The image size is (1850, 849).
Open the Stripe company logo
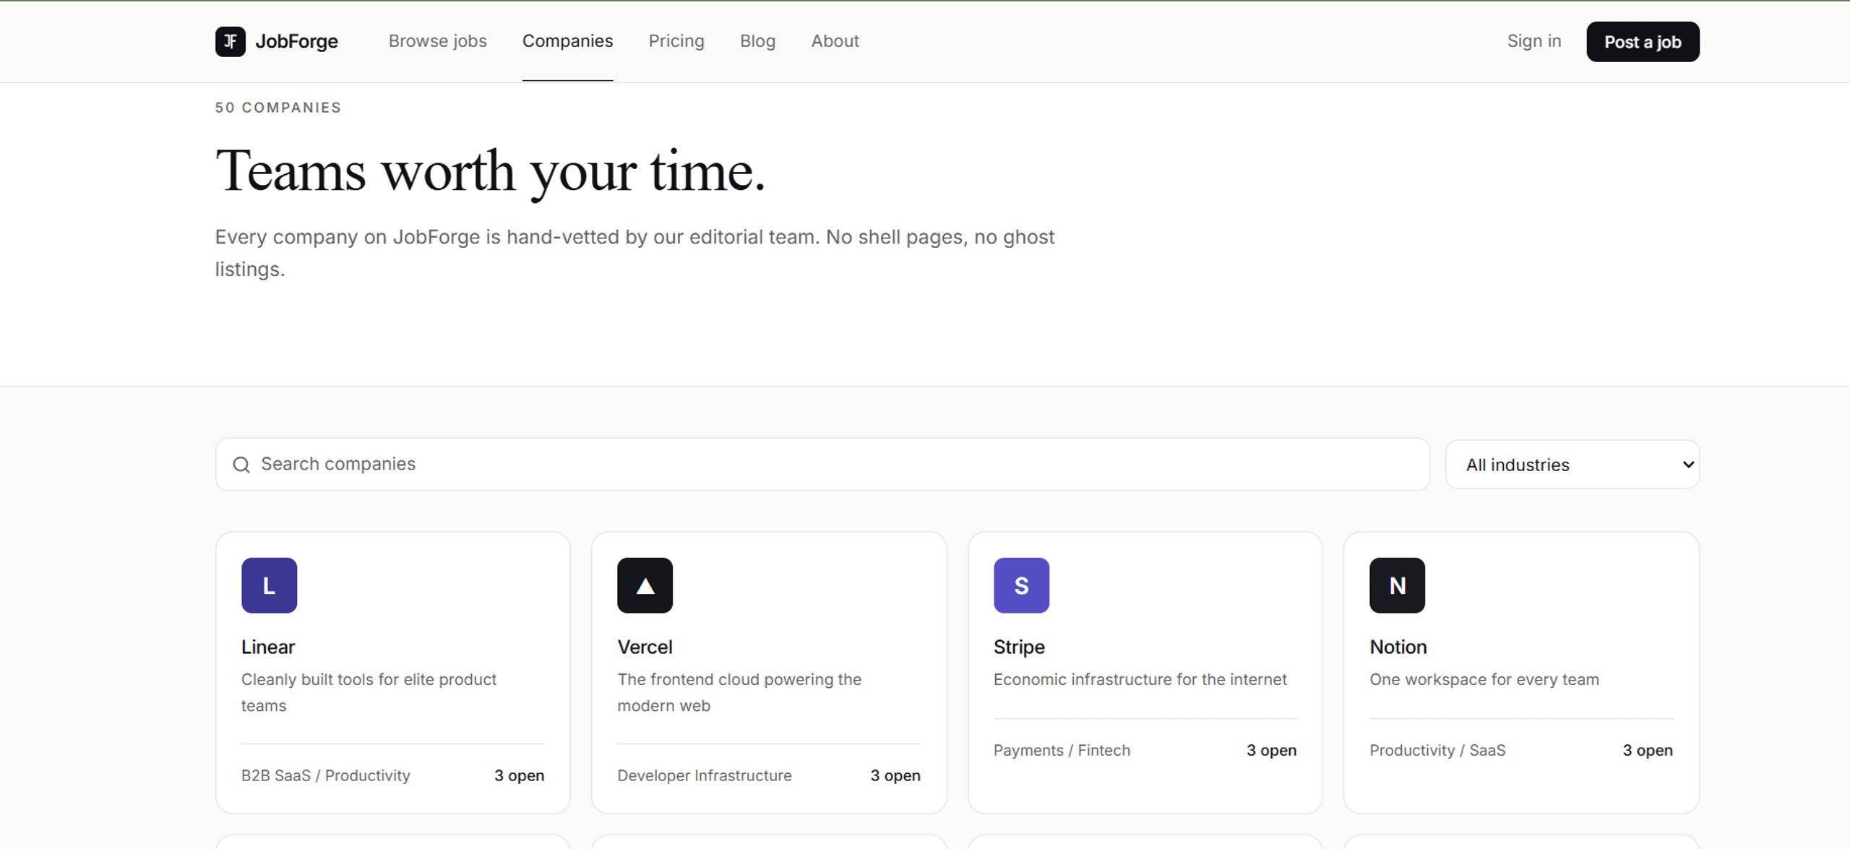point(1021,585)
